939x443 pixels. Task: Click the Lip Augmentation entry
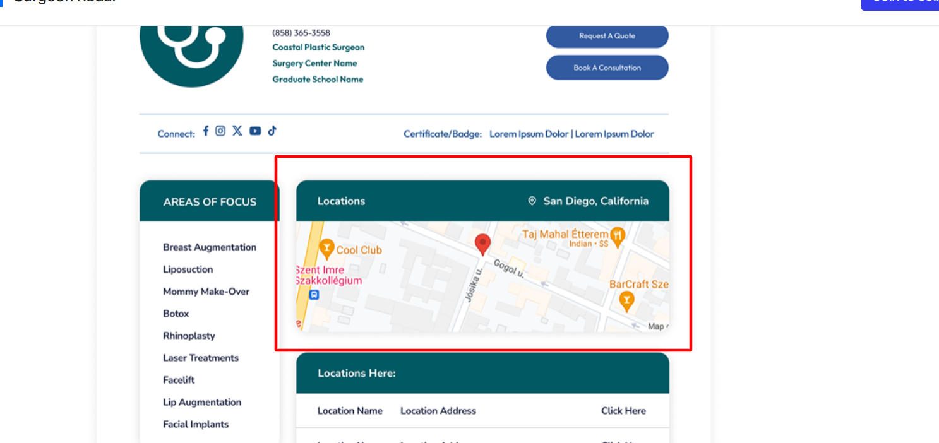[202, 402]
